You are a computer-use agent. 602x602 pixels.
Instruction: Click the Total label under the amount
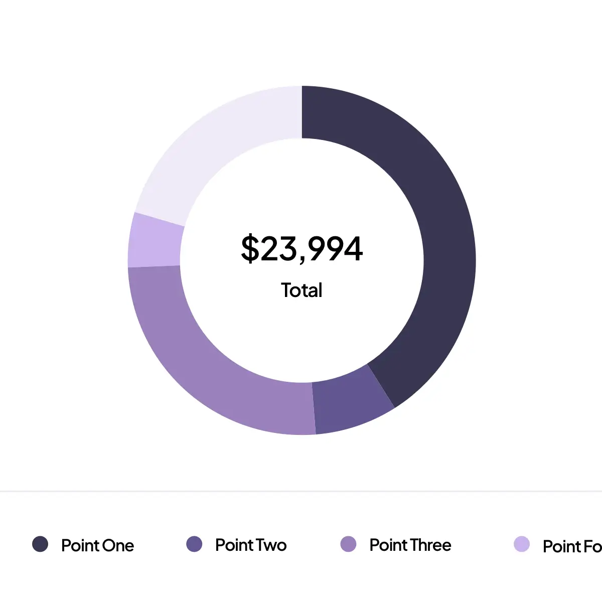tap(302, 290)
